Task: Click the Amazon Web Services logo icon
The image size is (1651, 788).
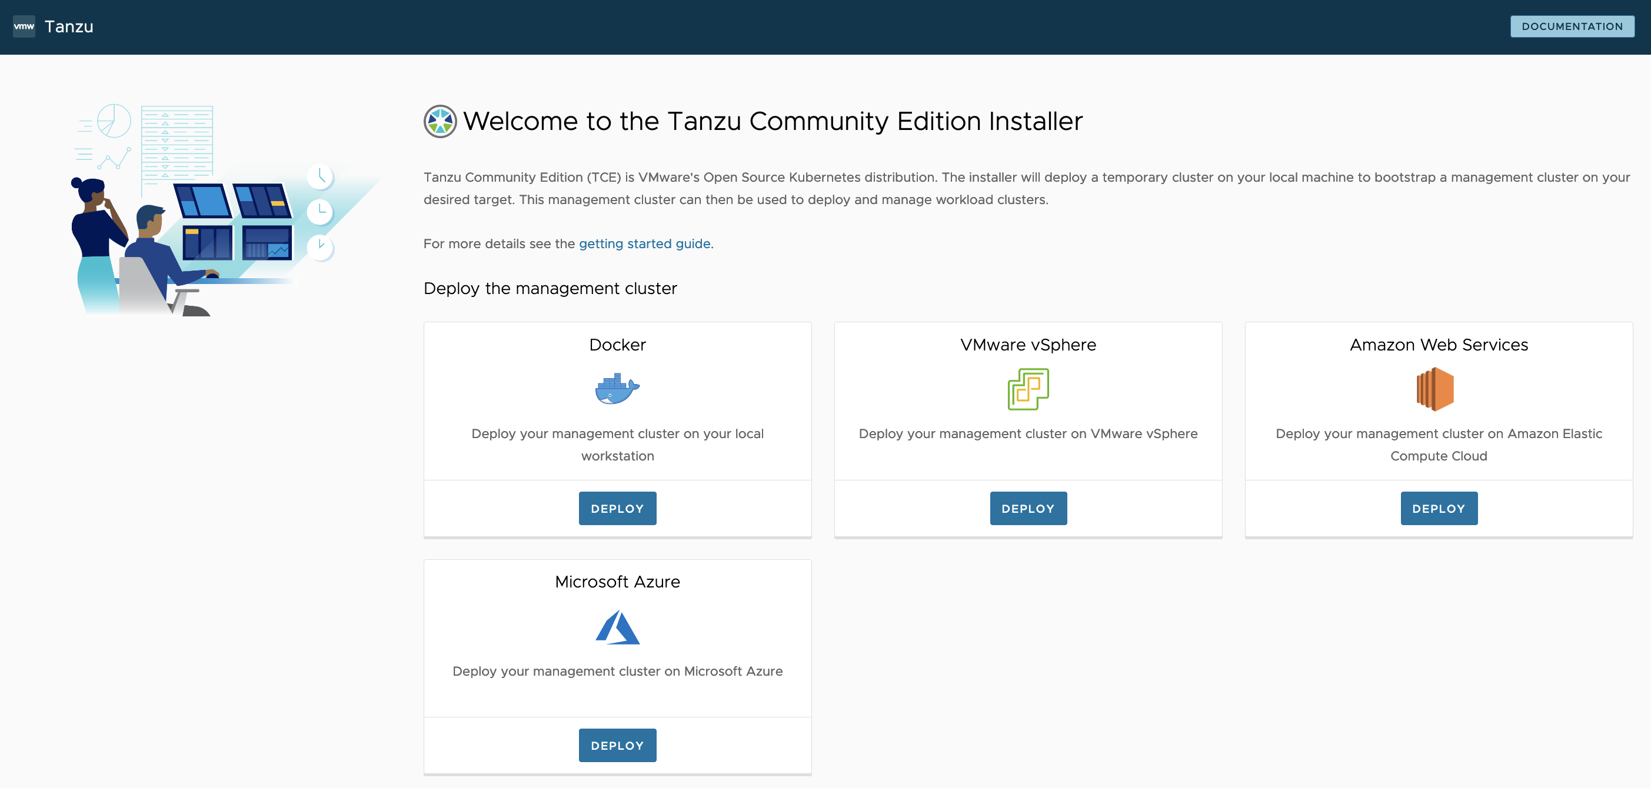Action: (x=1435, y=389)
